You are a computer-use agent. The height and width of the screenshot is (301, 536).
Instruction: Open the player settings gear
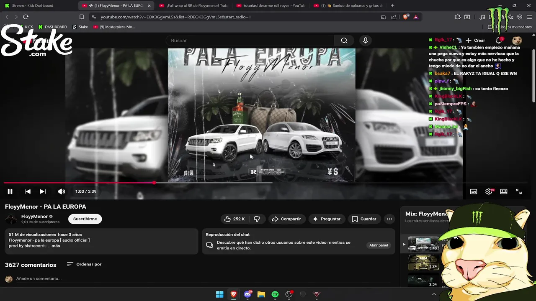489,191
